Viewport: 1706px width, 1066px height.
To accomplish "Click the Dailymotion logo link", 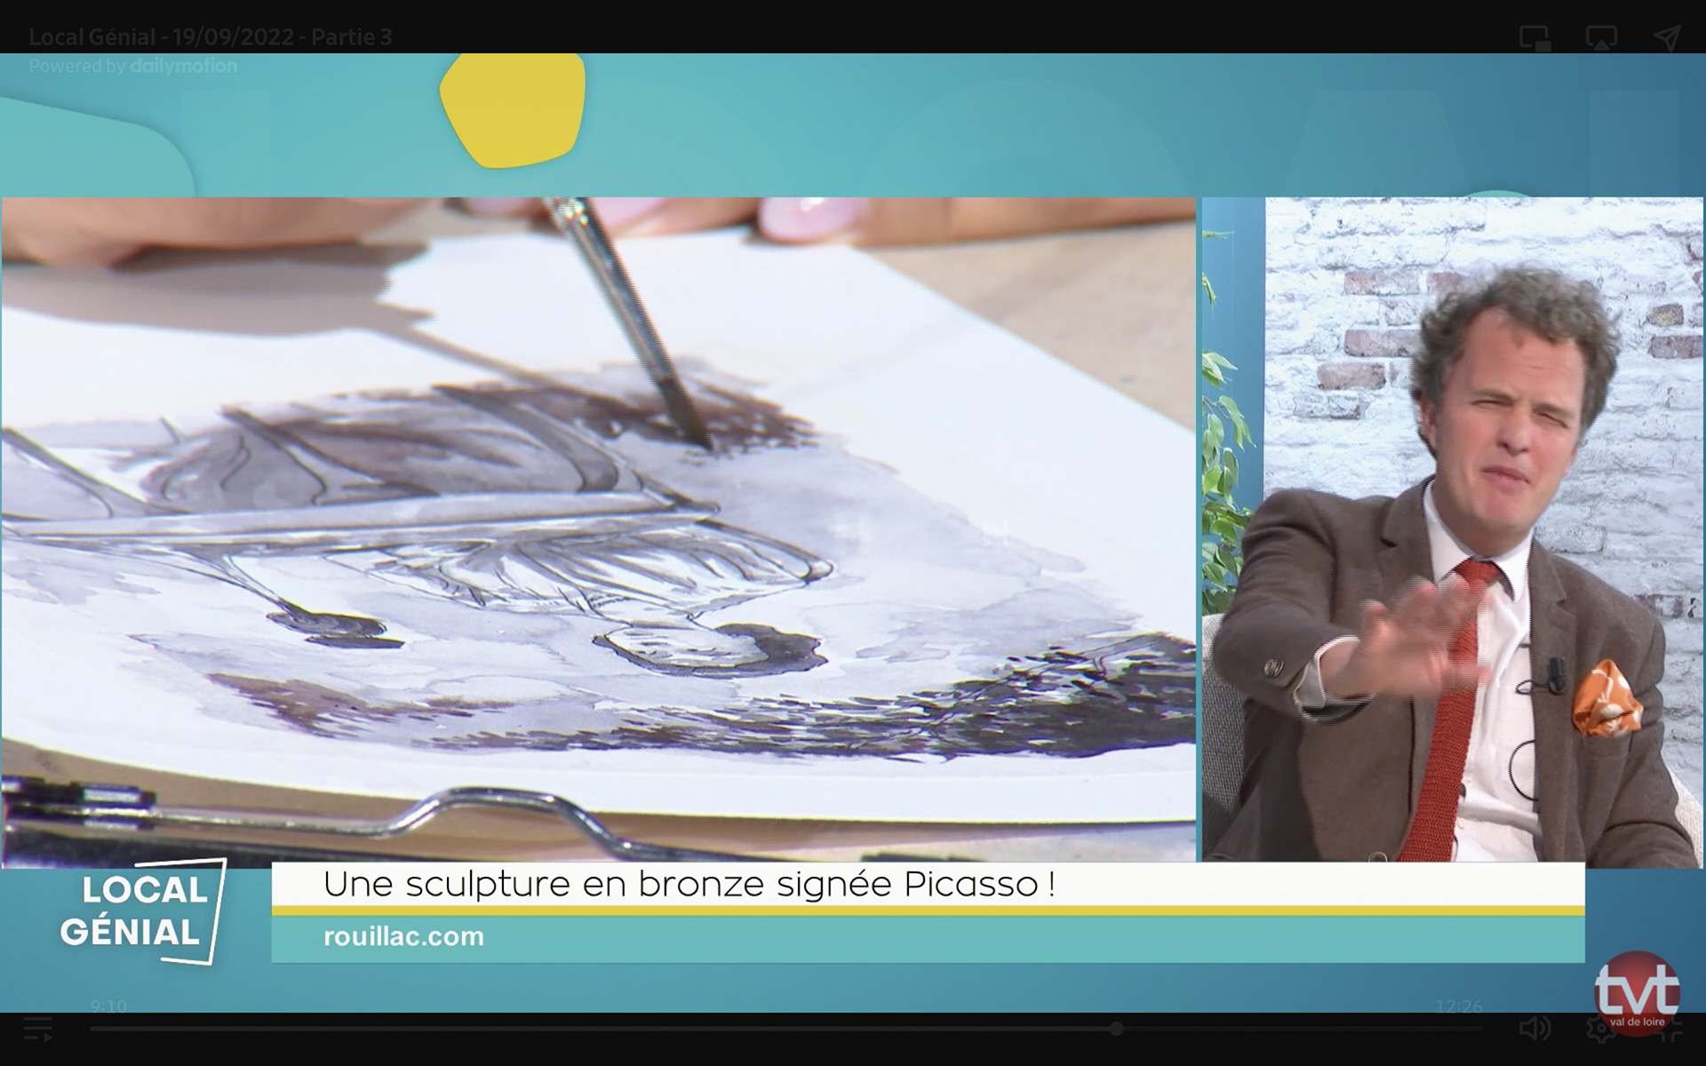I will [183, 66].
